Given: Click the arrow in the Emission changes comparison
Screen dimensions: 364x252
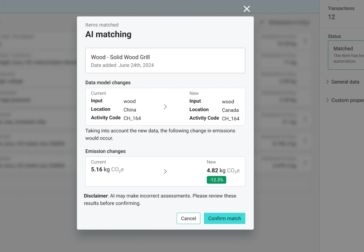Looking at the screenshot, I should coord(165,171).
